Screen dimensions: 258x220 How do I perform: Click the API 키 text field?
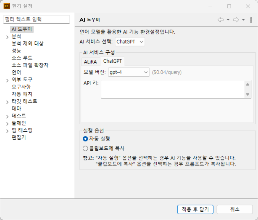pos(173,89)
